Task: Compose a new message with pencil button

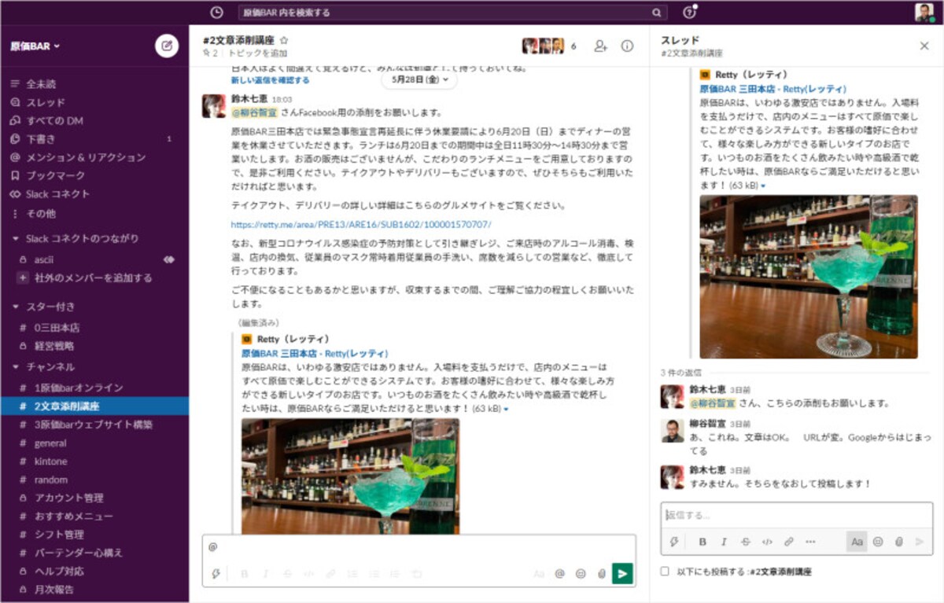Action: [167, 46]
